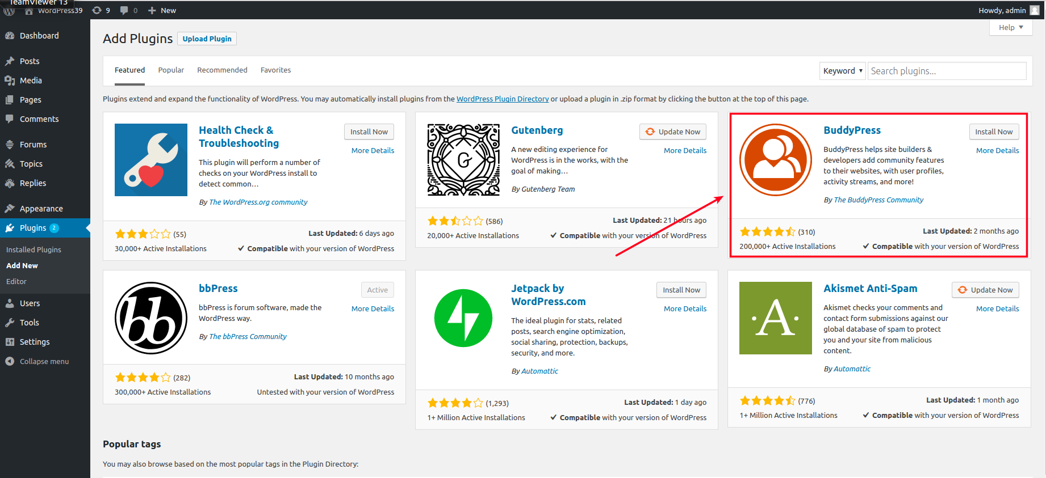Click the comments icon in admin bar
The width and height of the screenshot is (1046, 478).
(x=124, y=10)
